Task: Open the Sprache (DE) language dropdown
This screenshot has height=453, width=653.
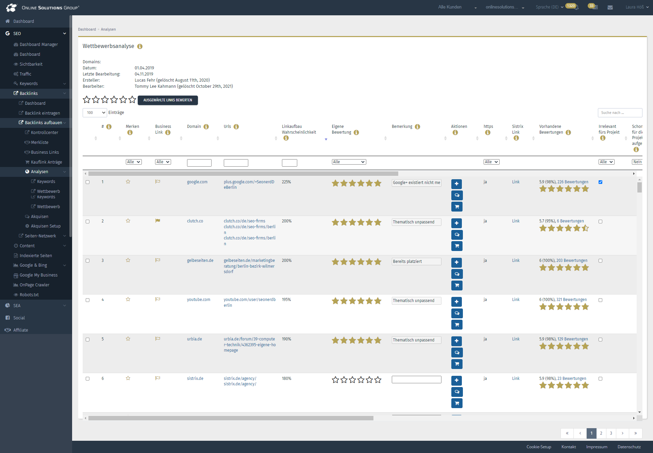Action: pyautogui.click(x=548, y=7)
